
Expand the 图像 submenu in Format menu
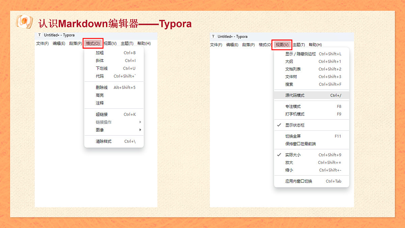114,130
